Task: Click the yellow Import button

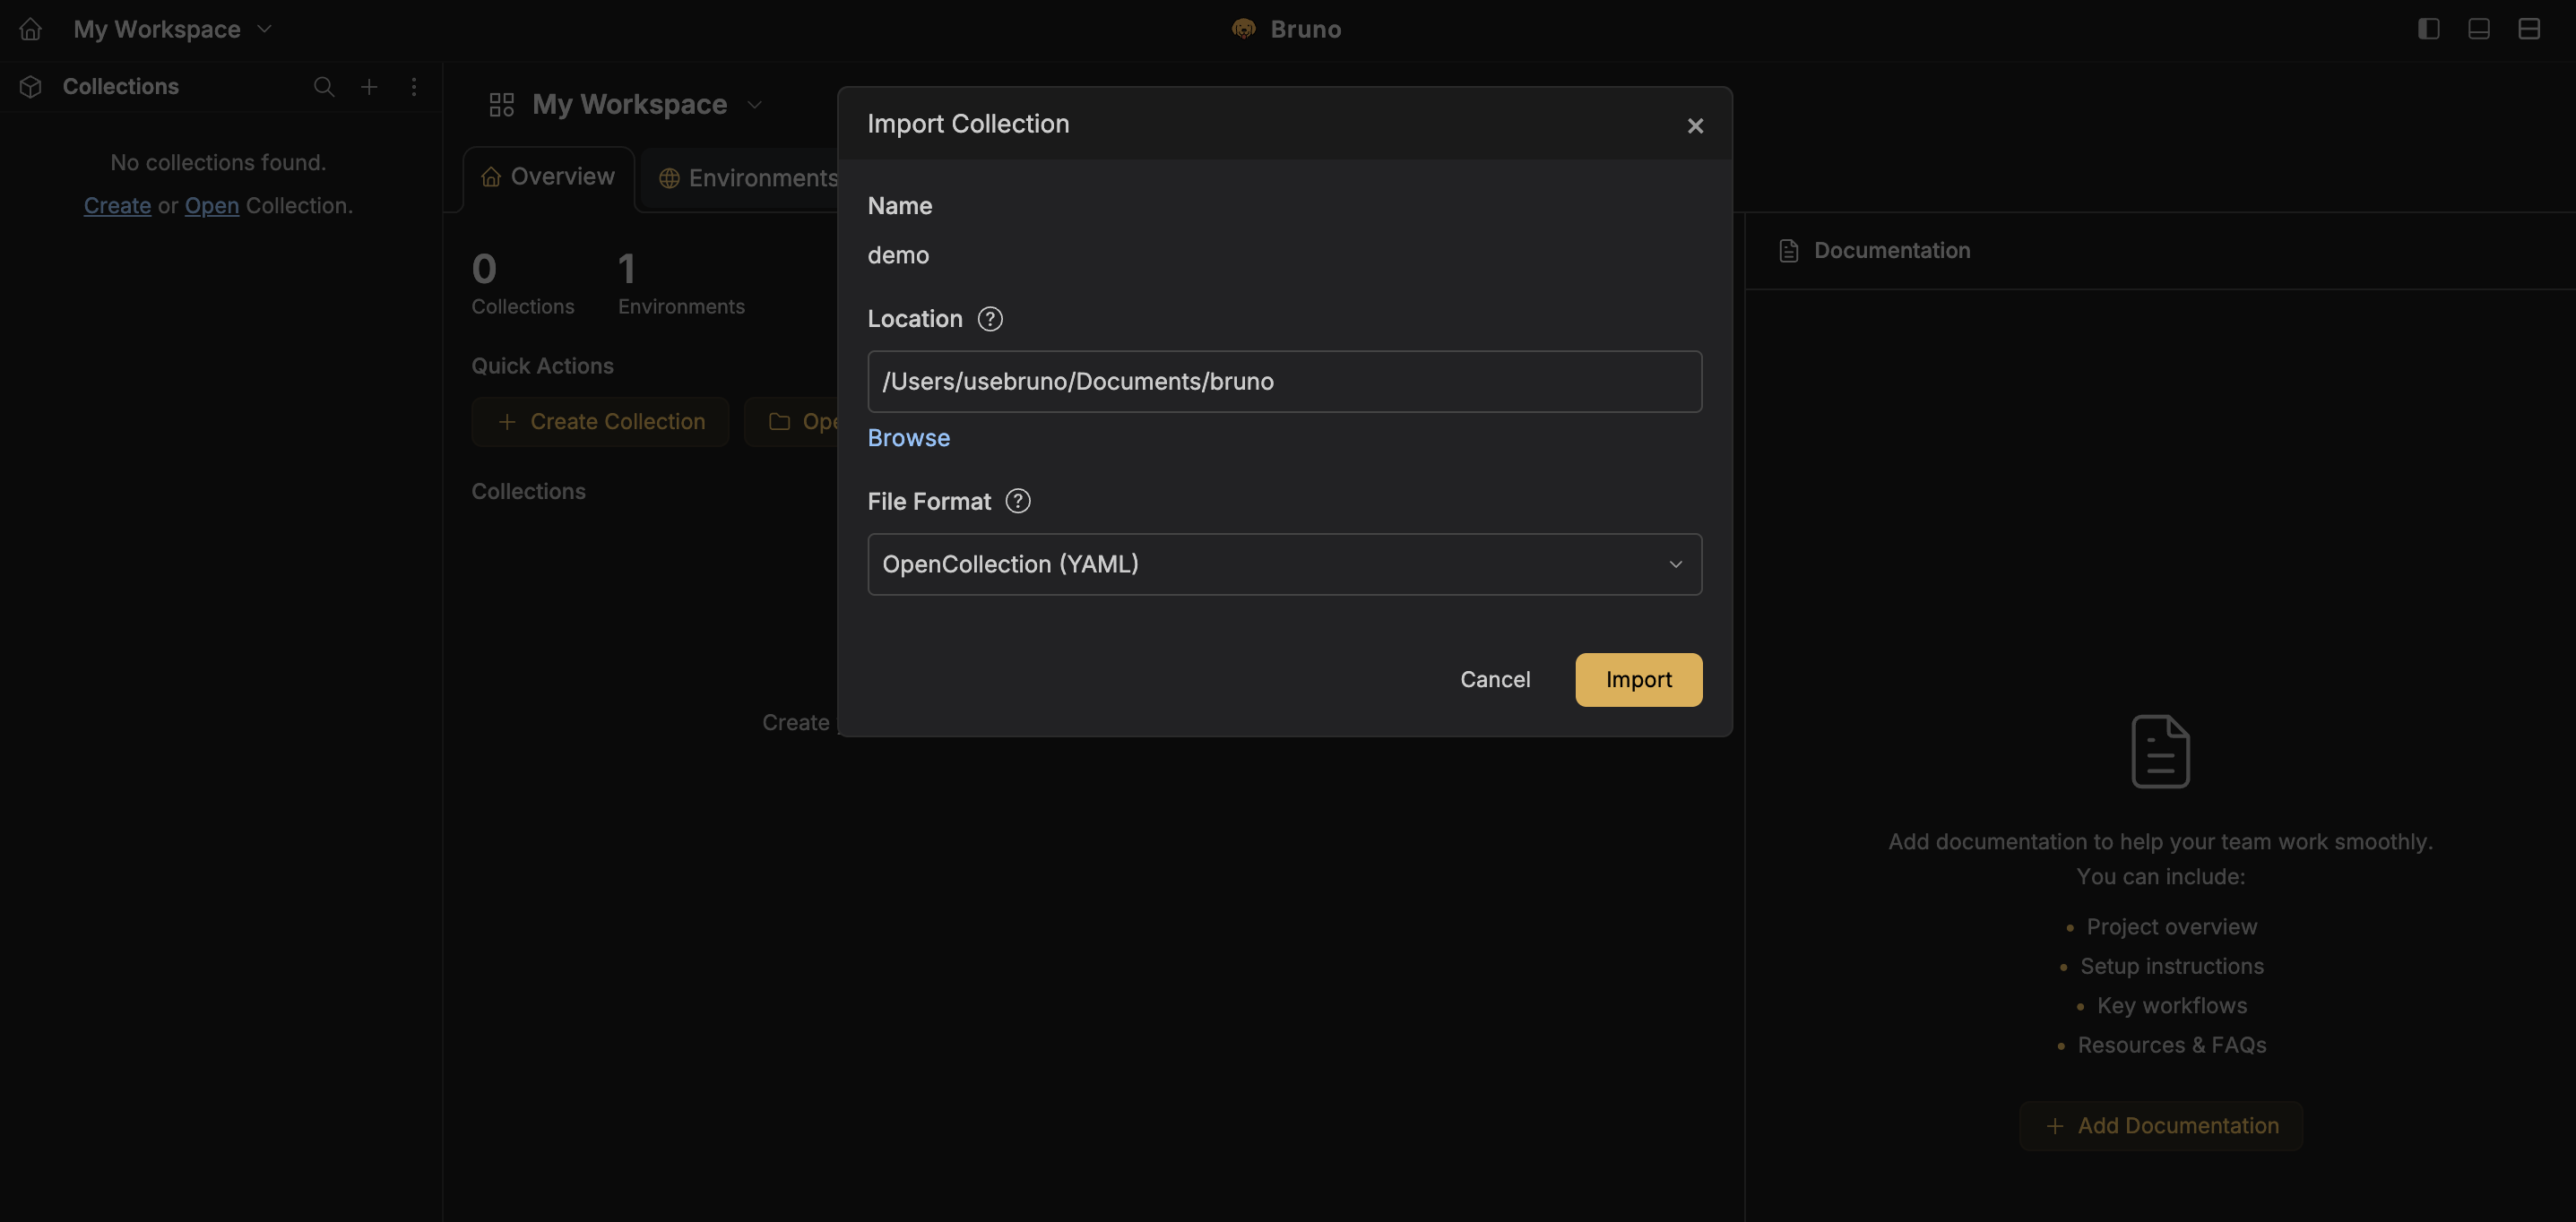Action: 1637,679
